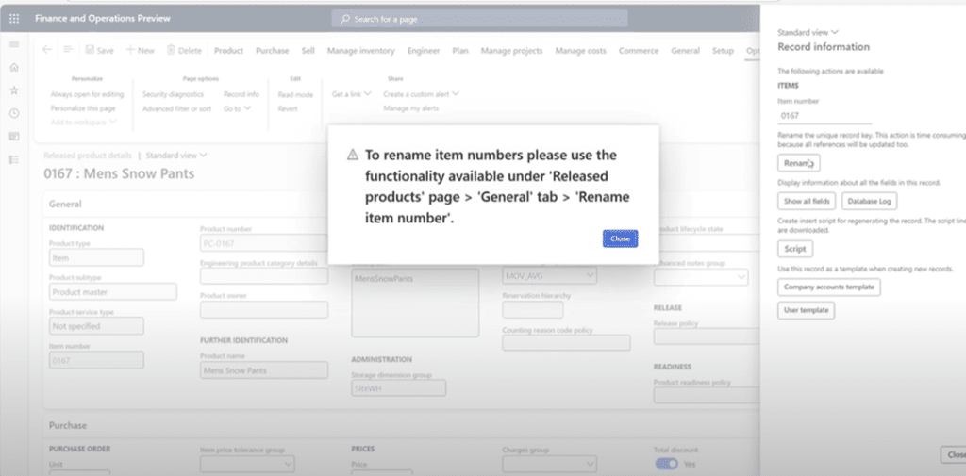Expand Standard view in Record information pane
The width and height of the screenshot is (966, 476).
[808, 32]
